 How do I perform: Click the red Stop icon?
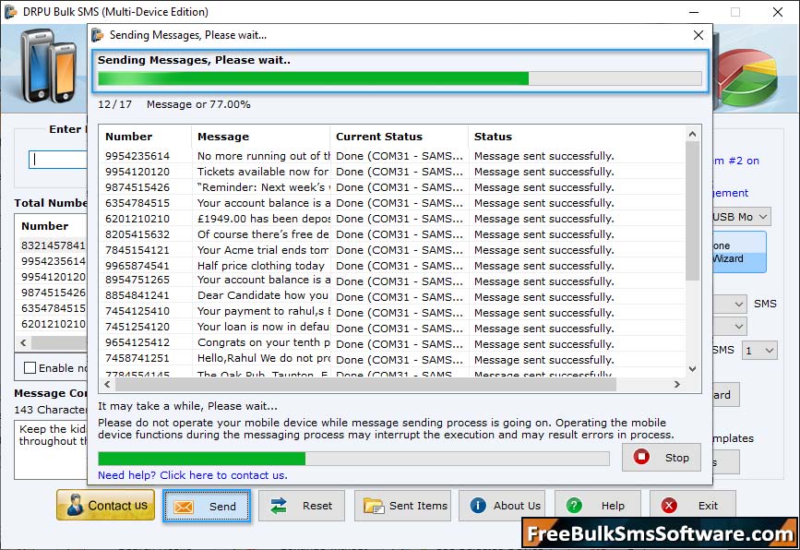point(641,457)
